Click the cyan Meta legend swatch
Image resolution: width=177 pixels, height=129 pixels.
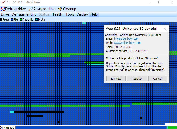37,19
